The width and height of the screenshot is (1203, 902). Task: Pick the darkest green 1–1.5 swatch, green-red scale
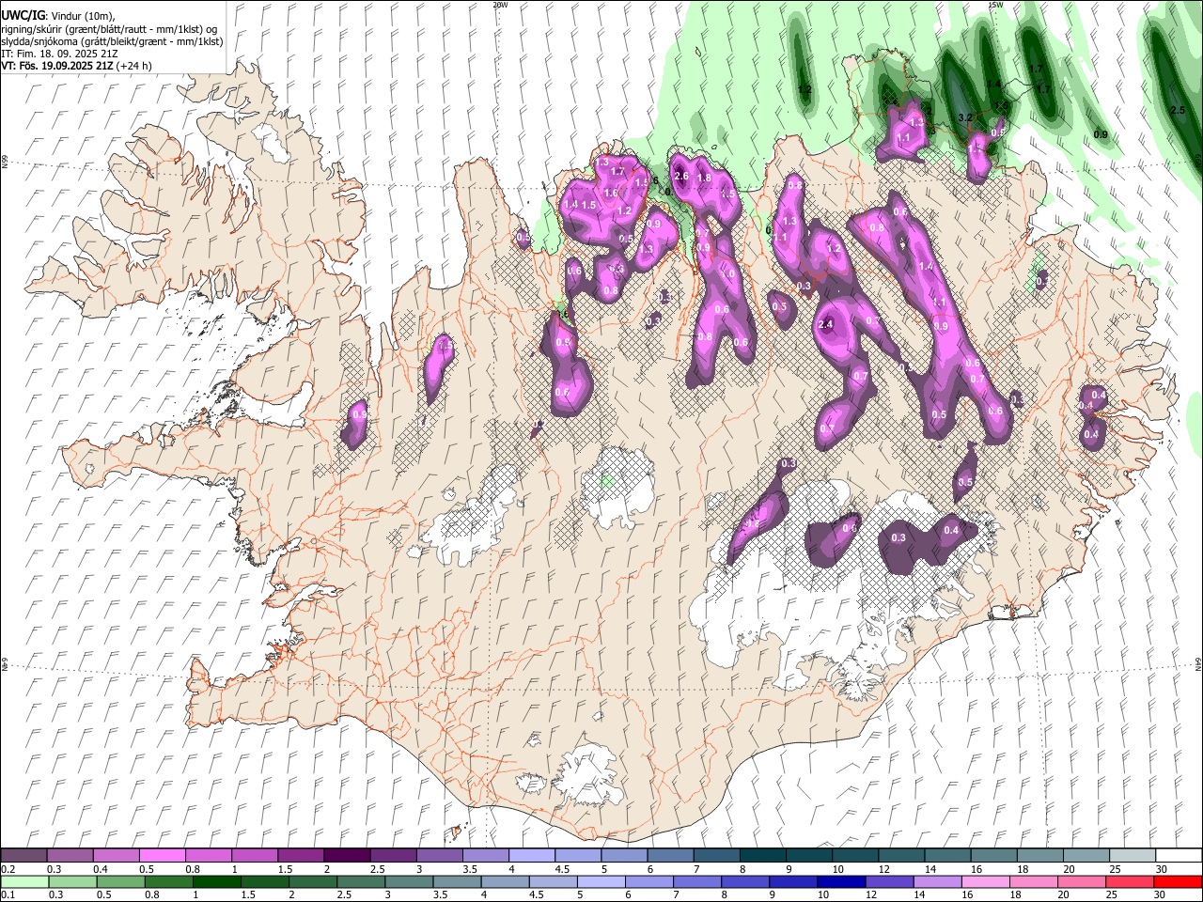(216, 881)
